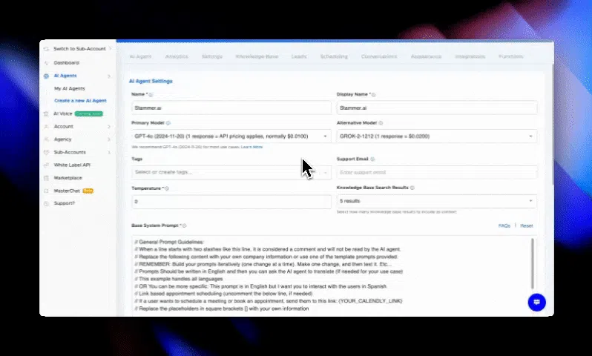This screenshot has height=356, width=592.
Task: Switch to the AI Agent tab
Action: pos(140,56)
